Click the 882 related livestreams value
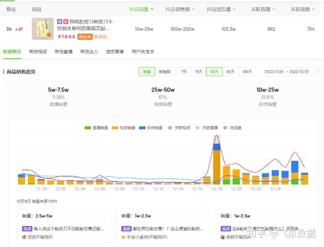Image resolution: width=324 pixels, height=247 pixels. point(271,29)
